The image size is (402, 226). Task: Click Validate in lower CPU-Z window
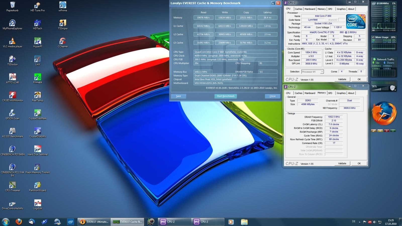click(342, 163)
